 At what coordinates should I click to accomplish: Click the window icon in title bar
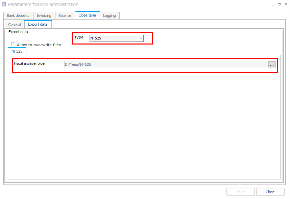coord(4,4)
